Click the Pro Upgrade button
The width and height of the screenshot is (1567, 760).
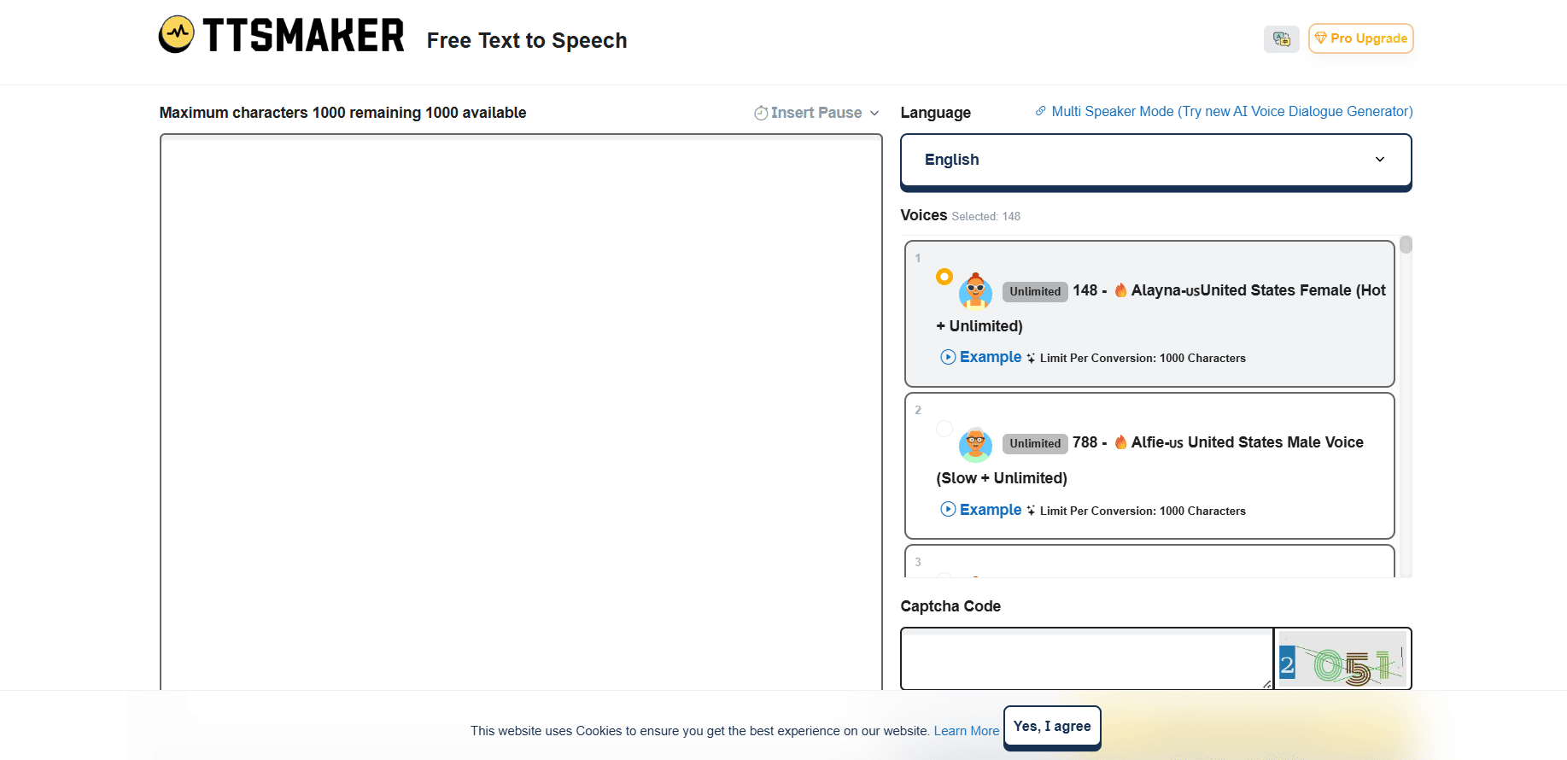point(1360,38)
